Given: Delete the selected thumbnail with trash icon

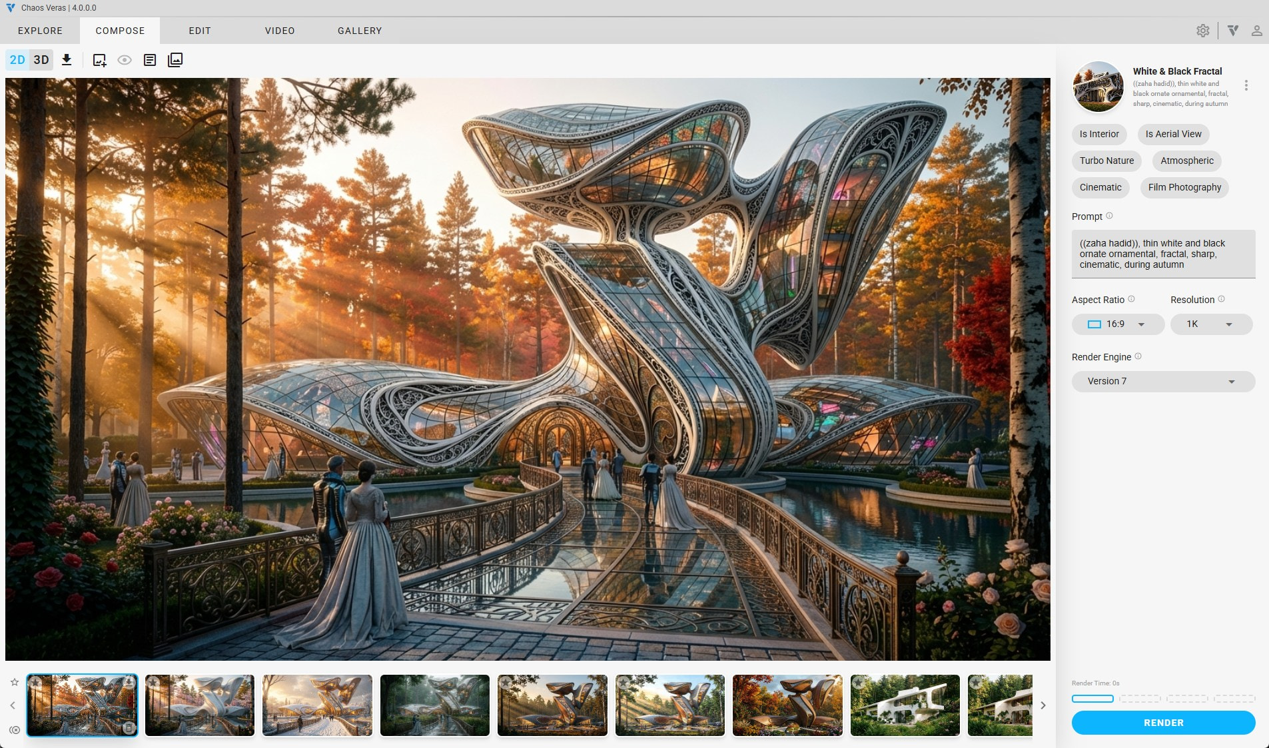Looking at the screenshot, I should point(129,728).
